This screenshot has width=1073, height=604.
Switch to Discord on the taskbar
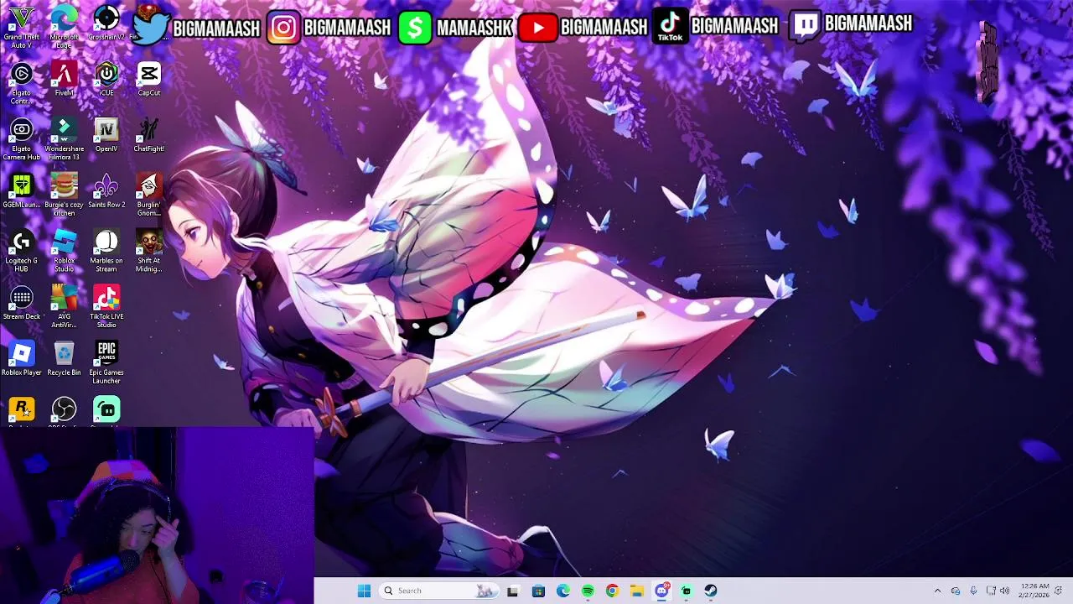tap(662, 591)
